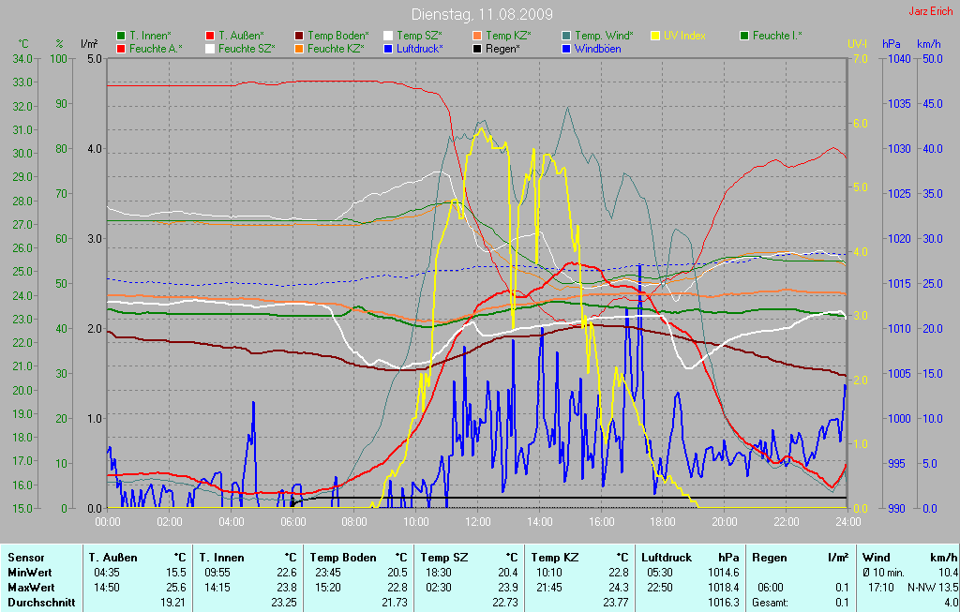This screenshot has height=612, width=960.
Task: Click the red Feuchte A. legend swatch
Action: 121,49
